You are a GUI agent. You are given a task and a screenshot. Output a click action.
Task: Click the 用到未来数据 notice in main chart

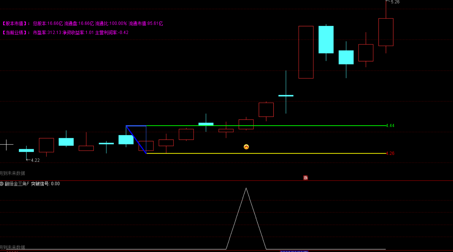pyautogui.click(x=13, y=173)
